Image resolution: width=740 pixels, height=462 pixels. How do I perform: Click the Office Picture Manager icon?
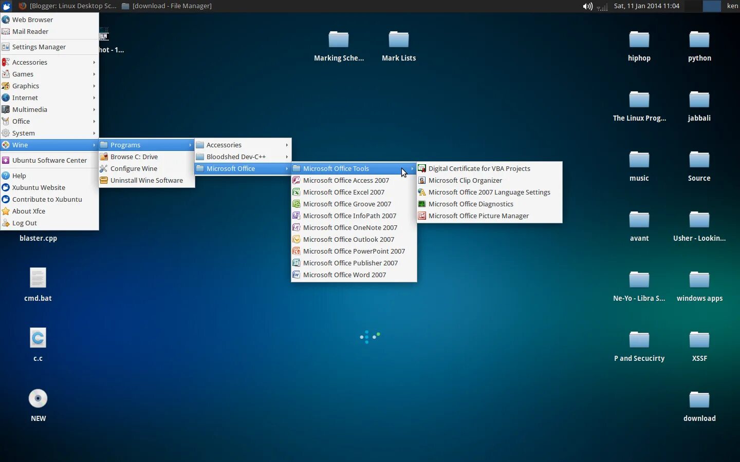(422, 216)
